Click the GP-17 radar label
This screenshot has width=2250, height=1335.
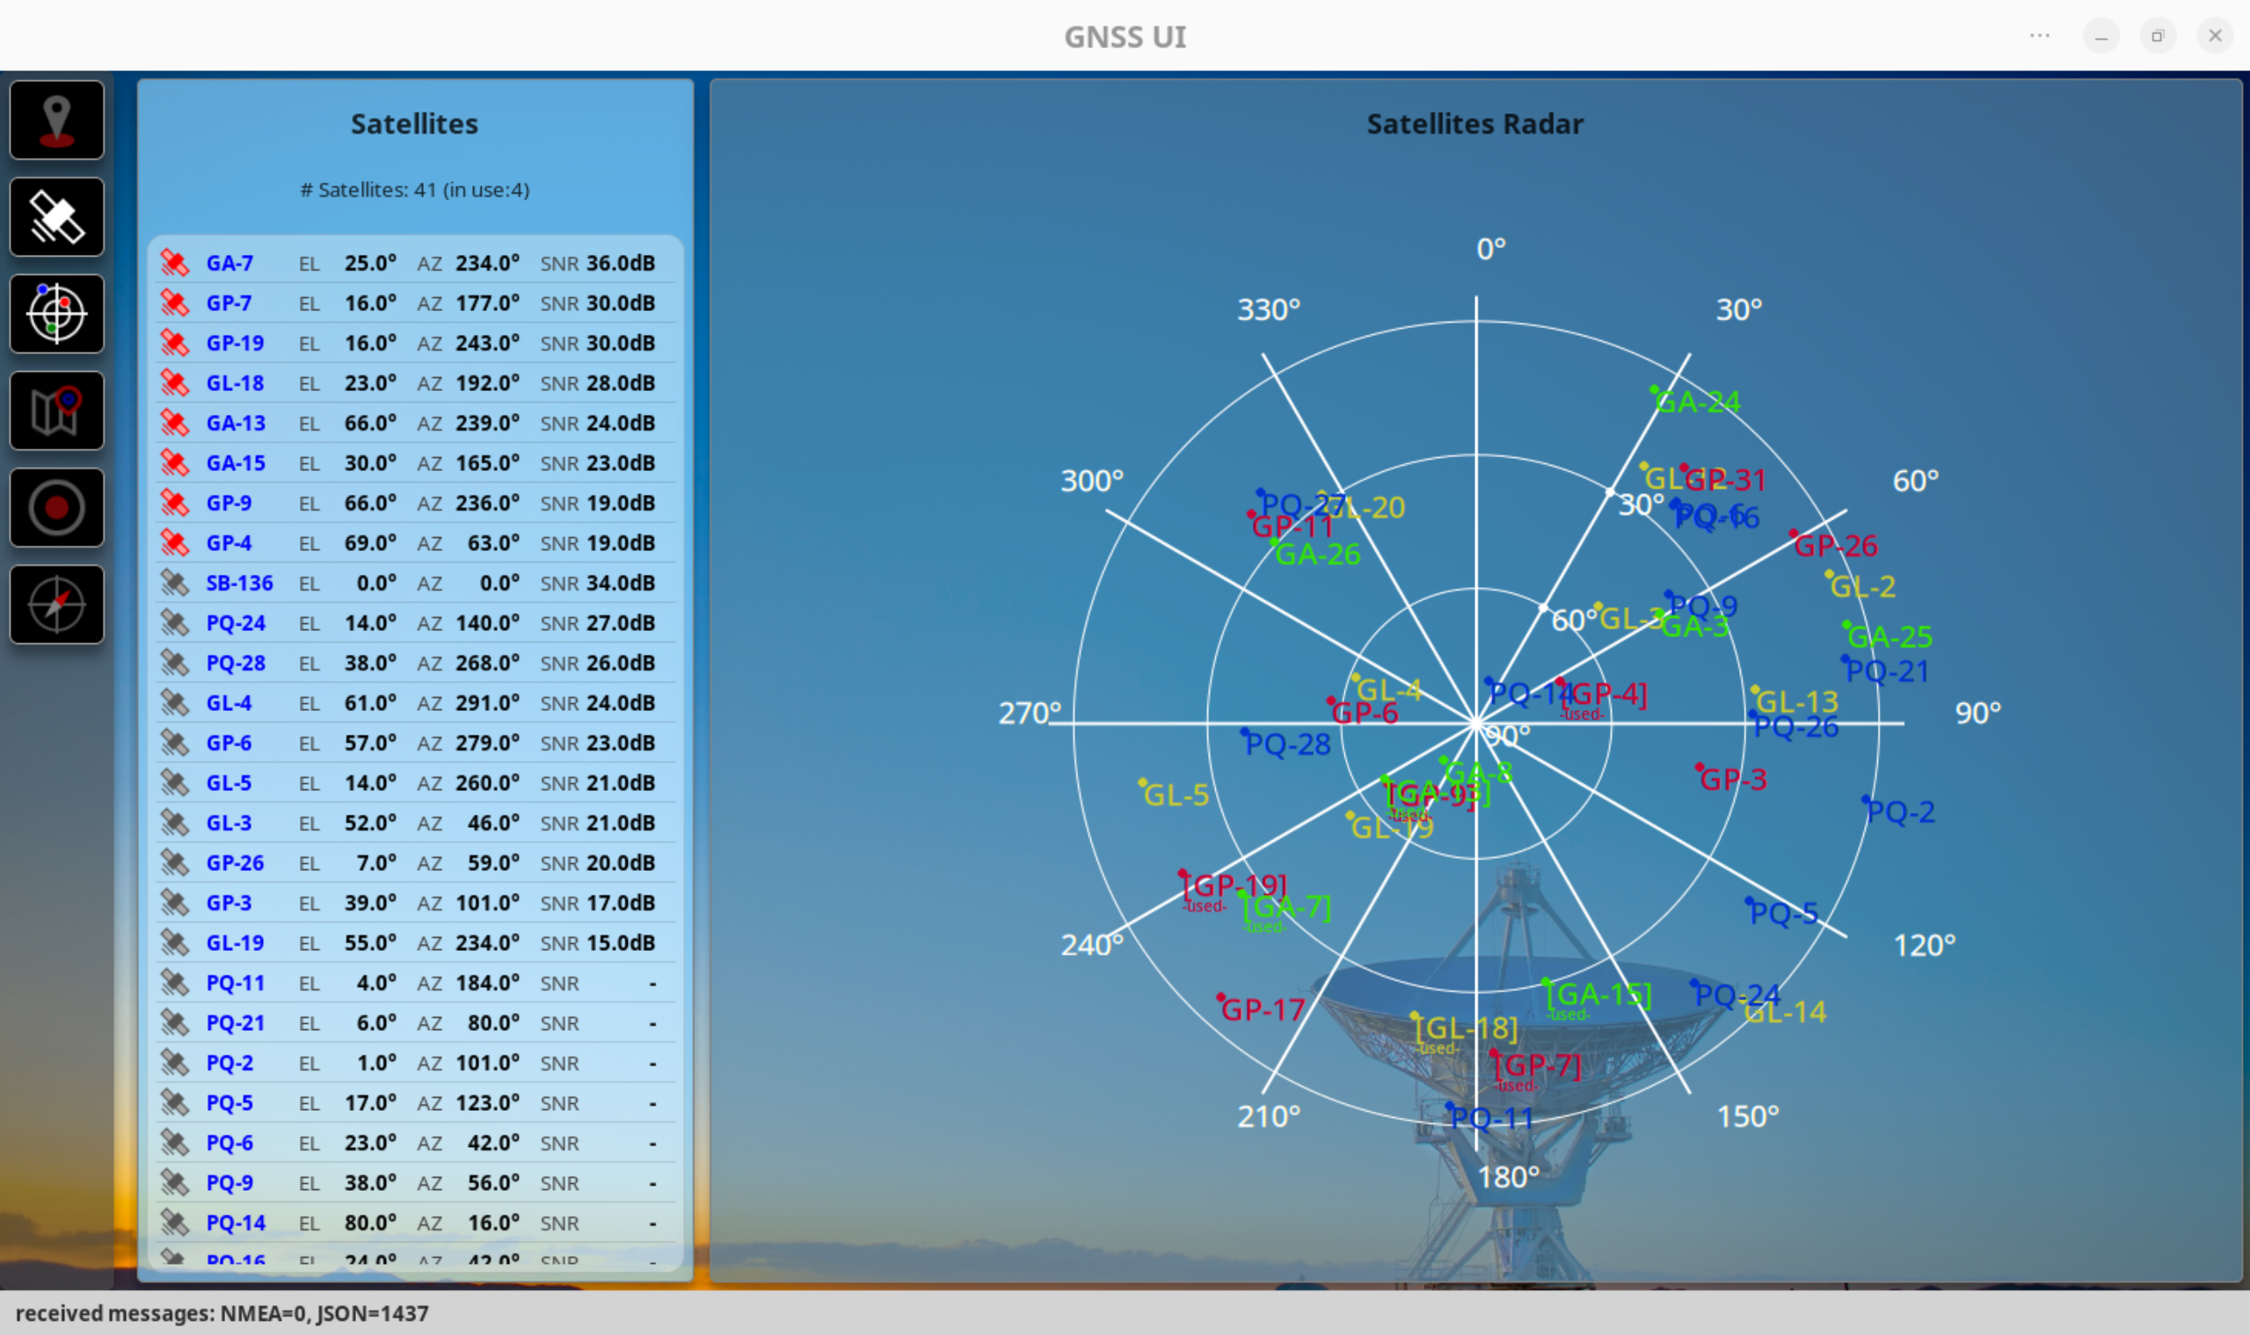pyautogui.click(x=1263, y=1010)
